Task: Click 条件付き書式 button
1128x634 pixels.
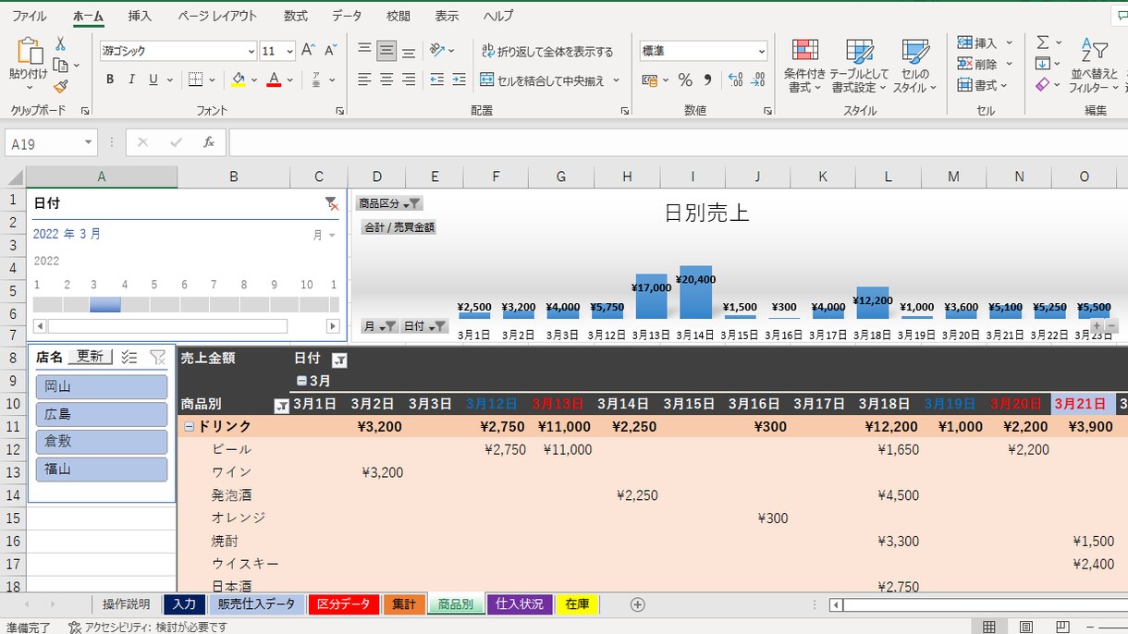Action: click(804, 66)
